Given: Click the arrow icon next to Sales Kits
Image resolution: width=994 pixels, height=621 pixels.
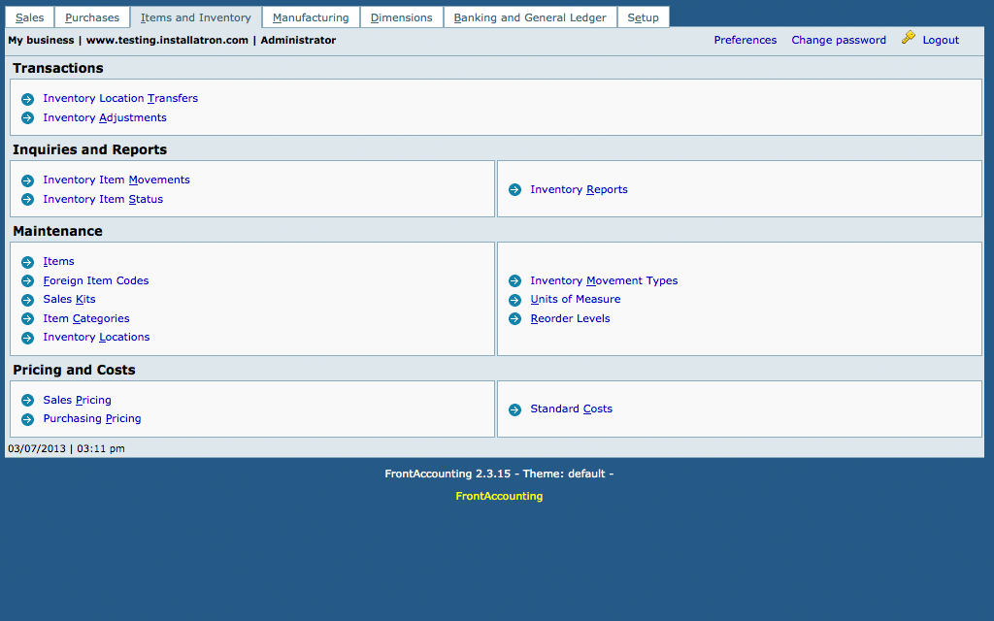Looking at the screenshot, I should 27,300.
